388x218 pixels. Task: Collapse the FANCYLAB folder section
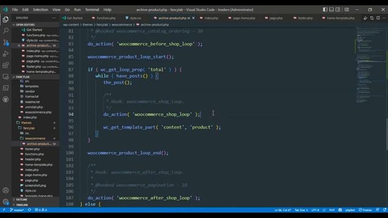pyautogui.click(x=35, y=77)
